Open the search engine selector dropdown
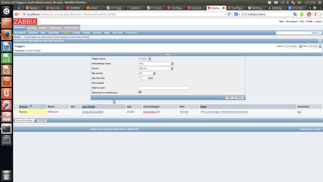The height and width of the screenshot is (182, 323). pyautogui.click(x=237, y=14)
